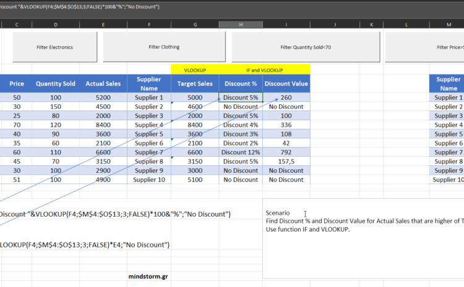The image size is (464, 287).
Task: Click the Supplier Name header in column F
Action: 149,83
